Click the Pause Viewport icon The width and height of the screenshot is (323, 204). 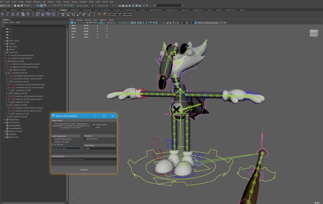[x=147, y=5]
